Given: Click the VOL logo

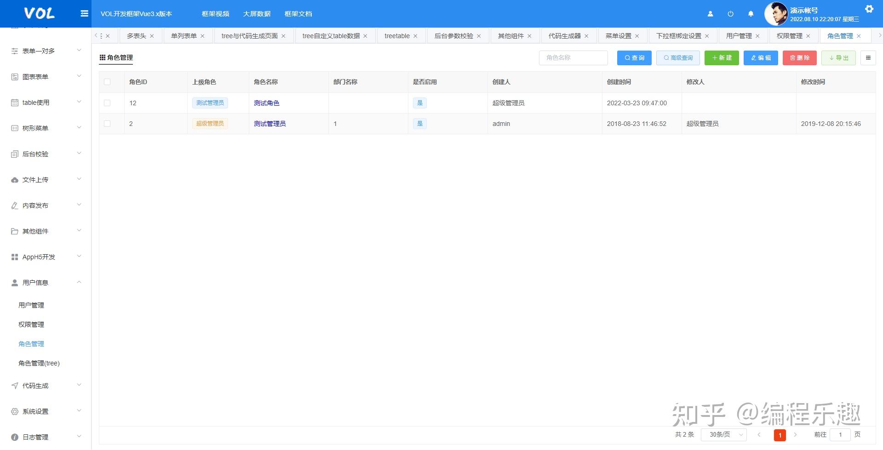Looking at the screenshot, I should [x=39, y=13].
